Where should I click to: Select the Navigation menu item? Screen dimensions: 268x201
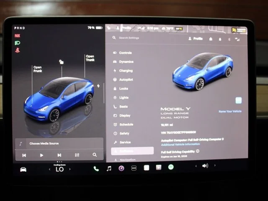click(125, 160)
